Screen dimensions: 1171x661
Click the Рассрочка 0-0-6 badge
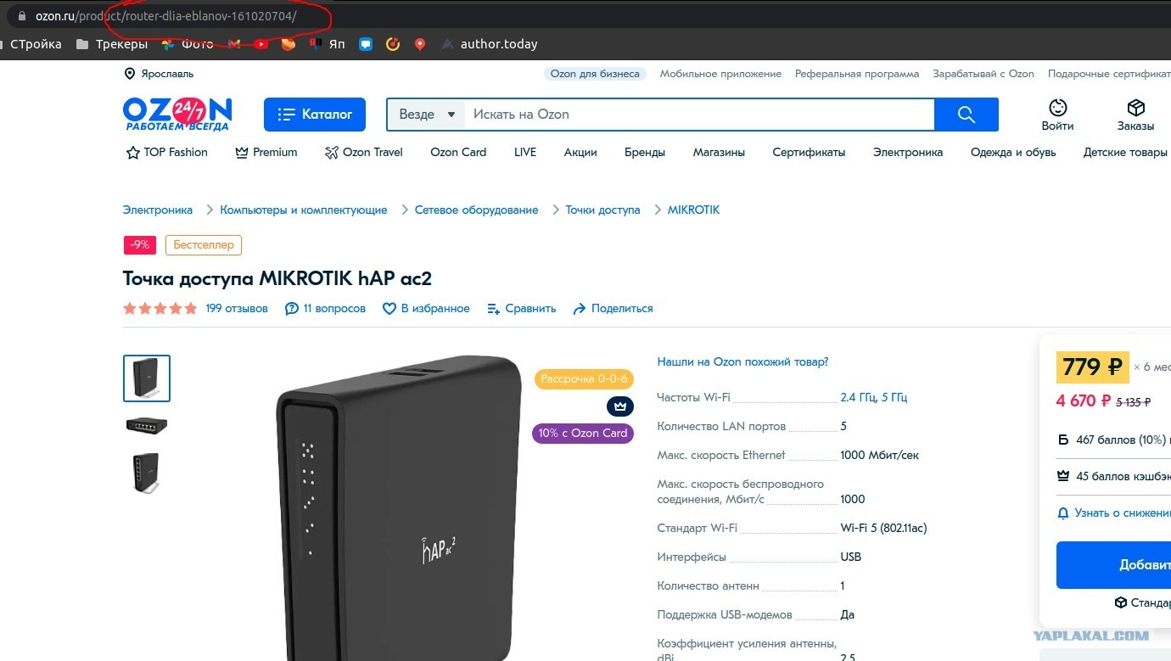584,379
